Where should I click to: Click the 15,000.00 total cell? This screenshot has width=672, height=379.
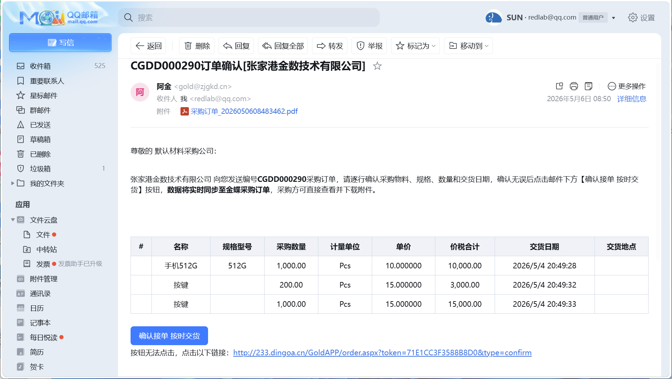tap(465, 304)
